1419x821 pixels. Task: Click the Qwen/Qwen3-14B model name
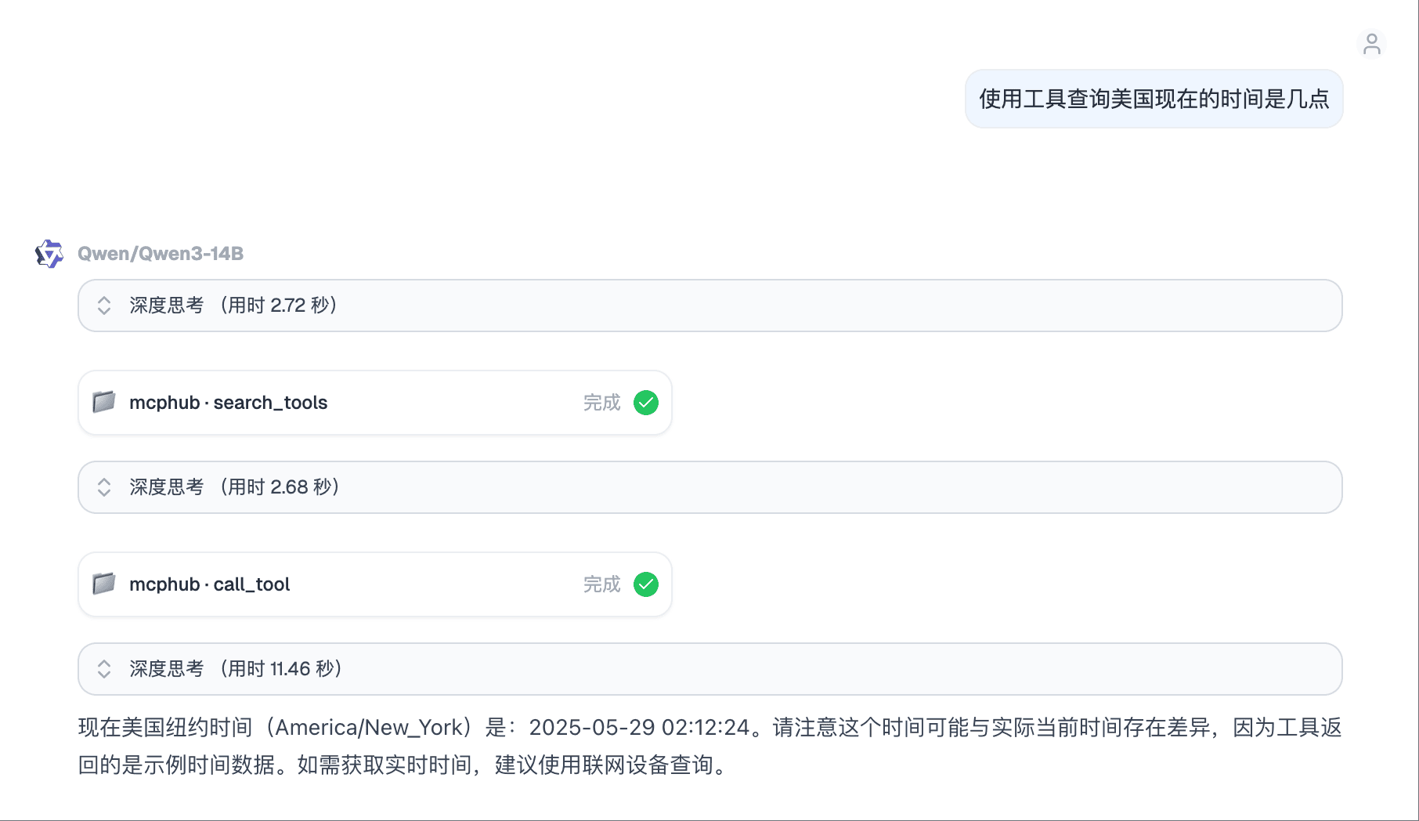pyautogui.click(x=161, y=254)
